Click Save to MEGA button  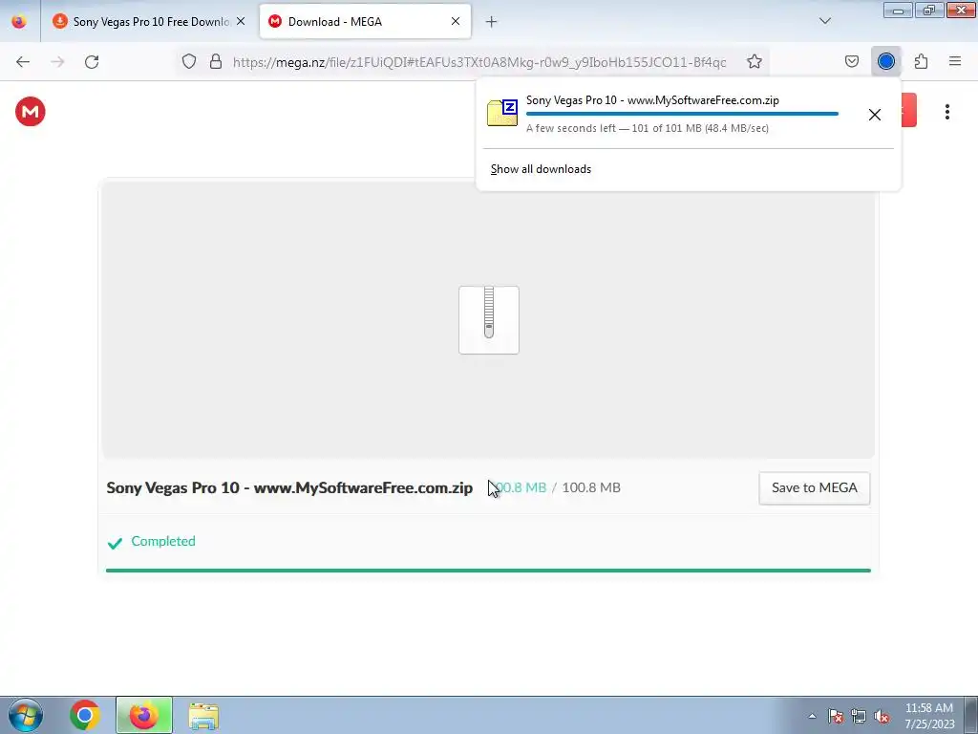point(814,488)
